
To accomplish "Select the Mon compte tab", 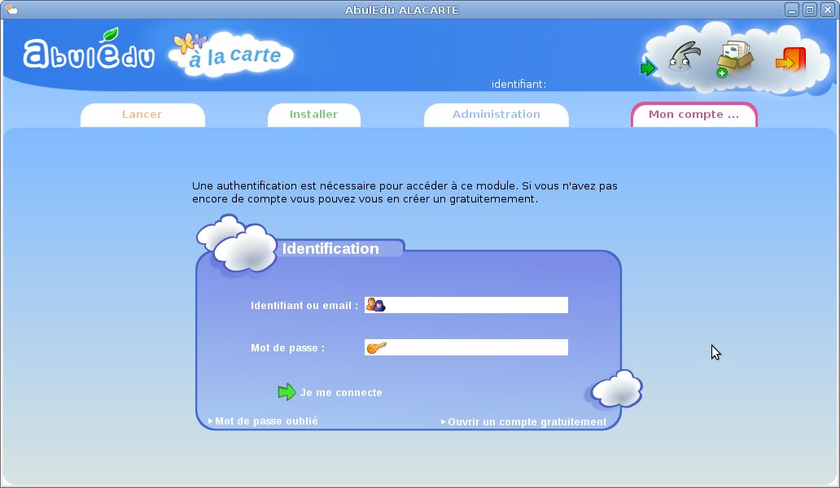I will click(x=693, y=115).
